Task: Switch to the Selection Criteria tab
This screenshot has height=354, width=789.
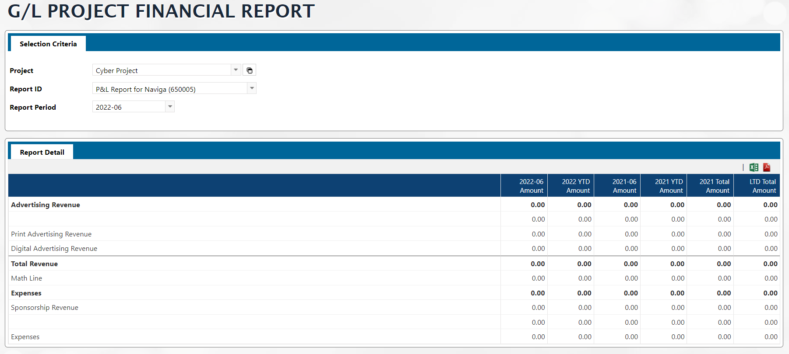Action: pyautogui.click(x=48, y=44)
